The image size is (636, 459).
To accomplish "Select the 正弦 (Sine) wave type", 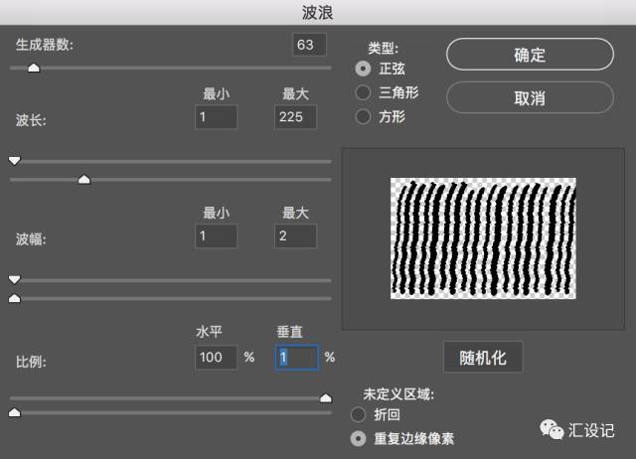I will [x=364, y=69].
